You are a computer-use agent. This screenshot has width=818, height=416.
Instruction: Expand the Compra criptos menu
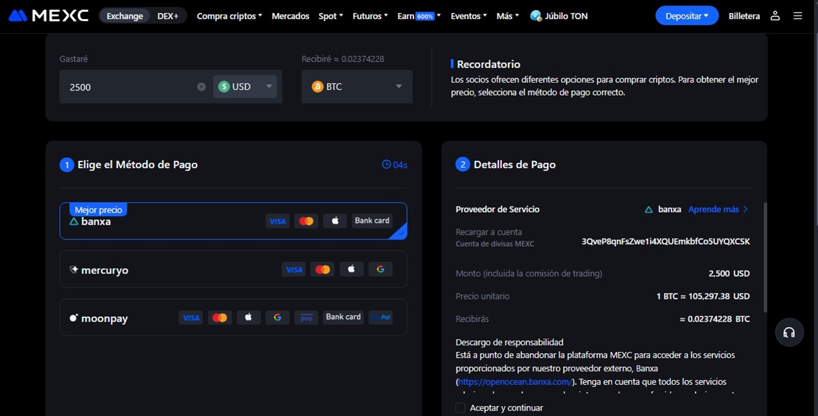coord(229,16)
